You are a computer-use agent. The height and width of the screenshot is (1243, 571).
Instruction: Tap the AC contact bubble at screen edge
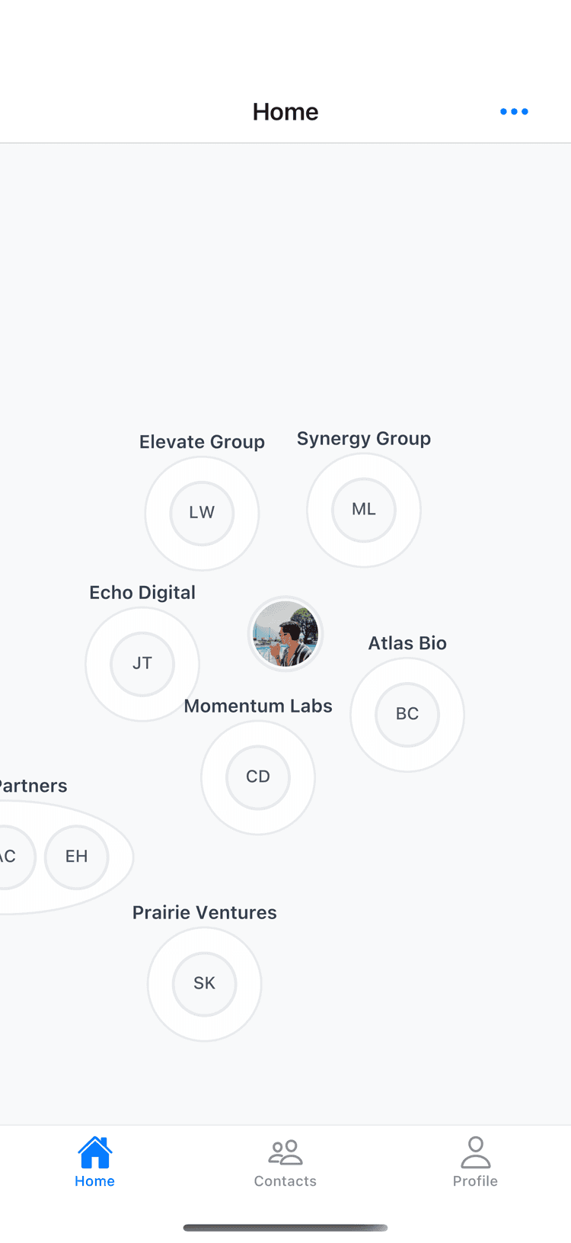click(8, 857)
